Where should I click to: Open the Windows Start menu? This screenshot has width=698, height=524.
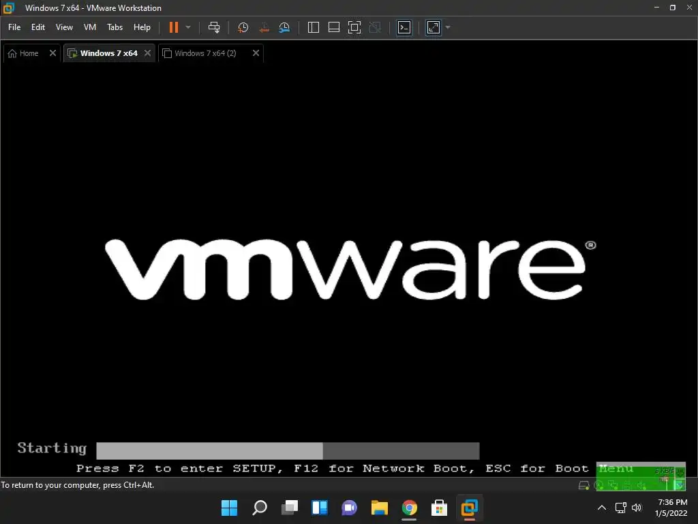point(229,508)
